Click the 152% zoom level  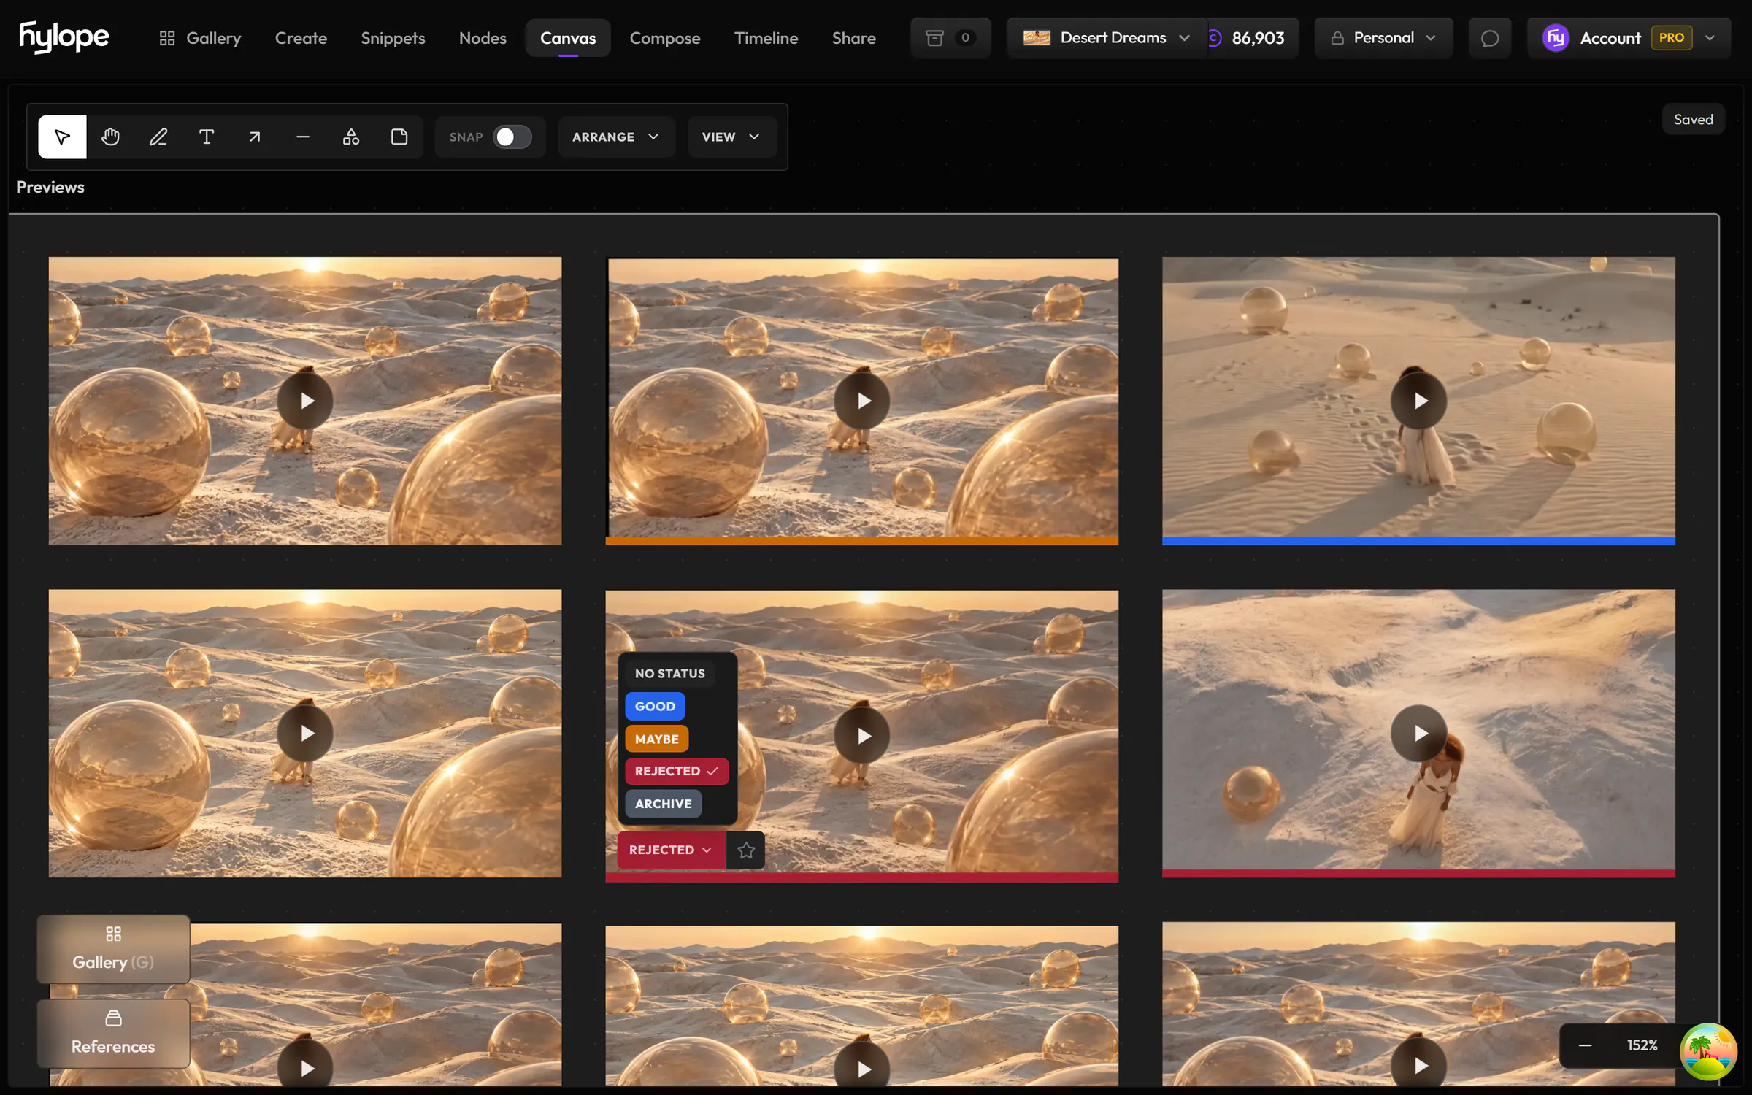click(x=1642, y=1045)
